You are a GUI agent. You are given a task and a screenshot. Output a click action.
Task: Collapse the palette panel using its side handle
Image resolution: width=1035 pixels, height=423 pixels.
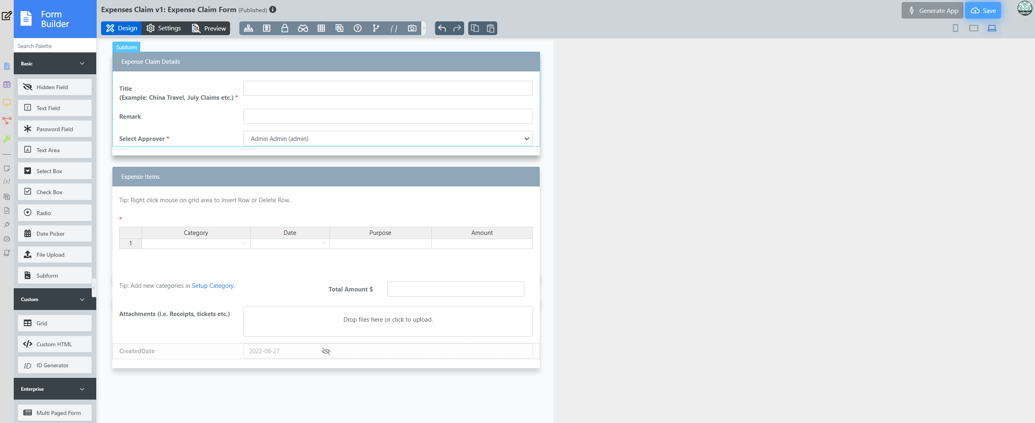pos(94,288)
